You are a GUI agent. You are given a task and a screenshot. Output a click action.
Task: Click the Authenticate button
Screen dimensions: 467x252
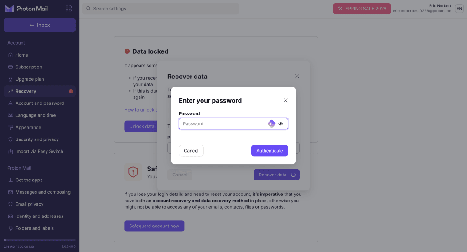270,151
